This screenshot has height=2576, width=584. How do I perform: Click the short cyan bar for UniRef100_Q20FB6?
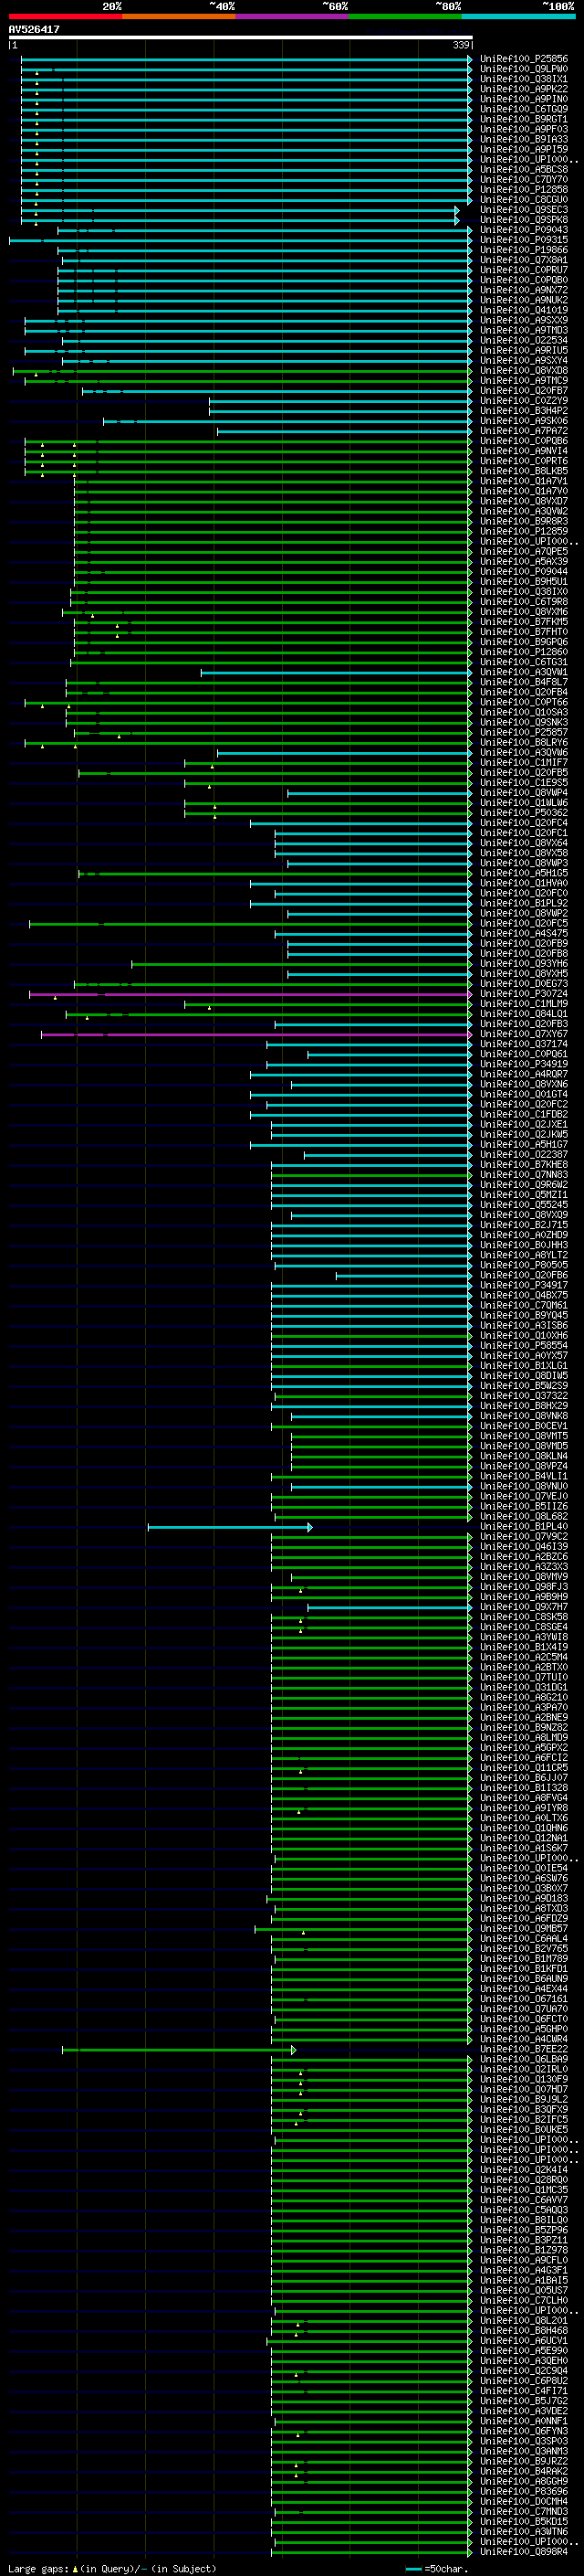point(402,1275)
